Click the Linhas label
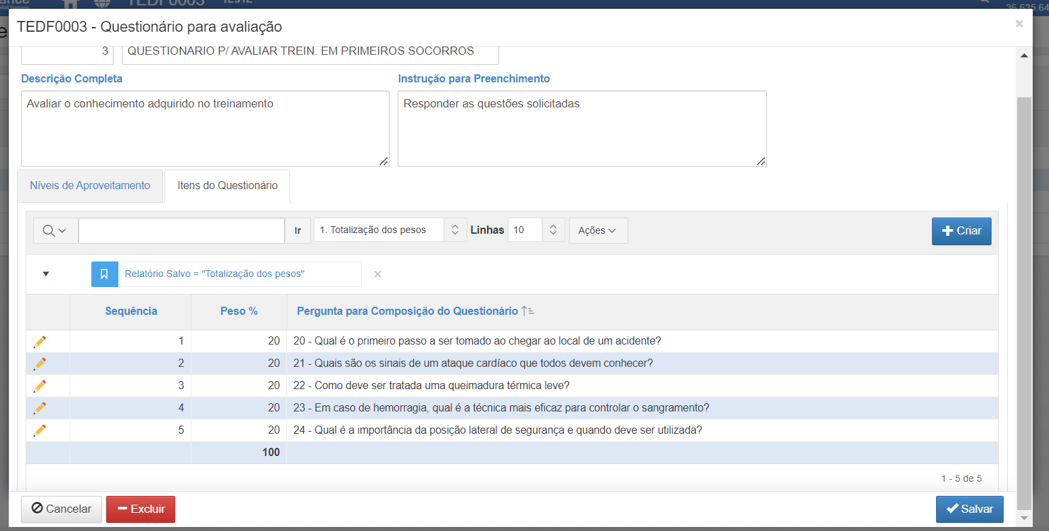 point(488,230)
